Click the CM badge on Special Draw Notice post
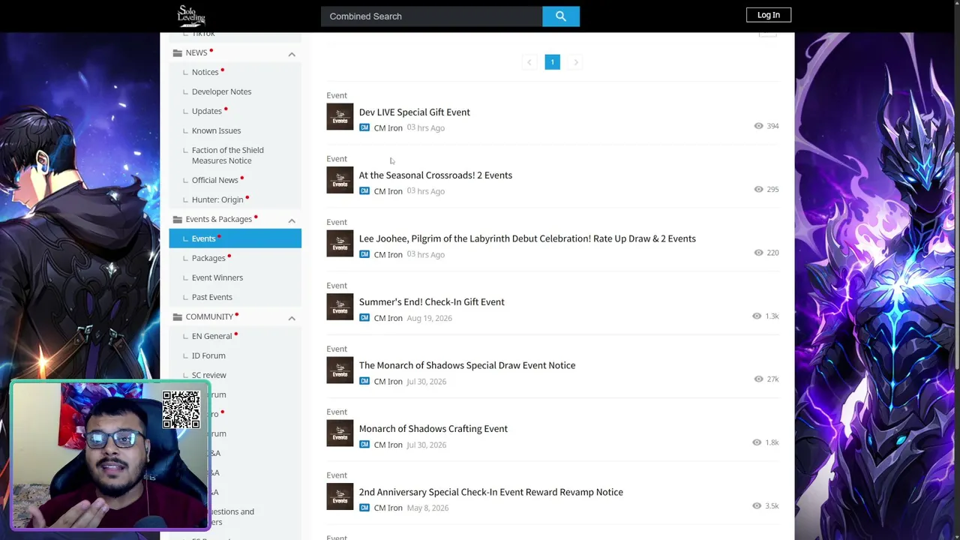This screenshot has width=960, height=540. (364, 382)
